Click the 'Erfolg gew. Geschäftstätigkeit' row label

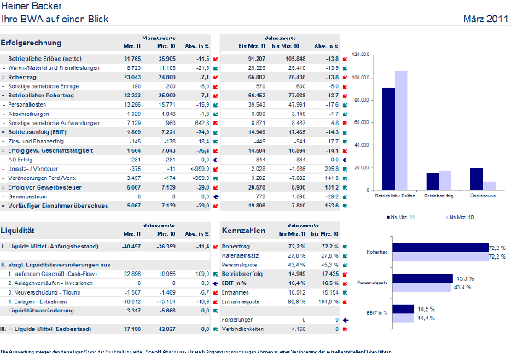(50, 150)
